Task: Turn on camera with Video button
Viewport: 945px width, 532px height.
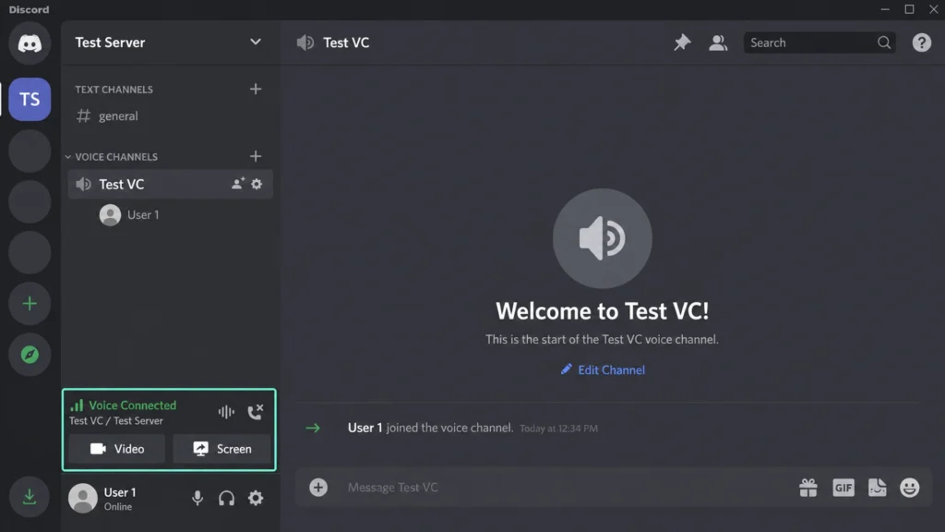Action: (x=117, y=449)
